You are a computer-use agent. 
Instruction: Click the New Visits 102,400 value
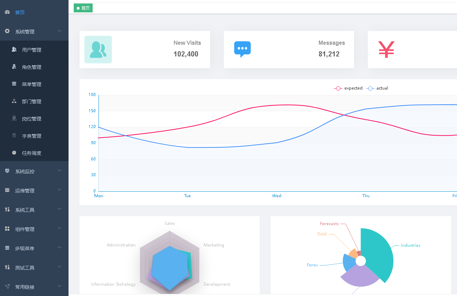(x=186, y=54)
